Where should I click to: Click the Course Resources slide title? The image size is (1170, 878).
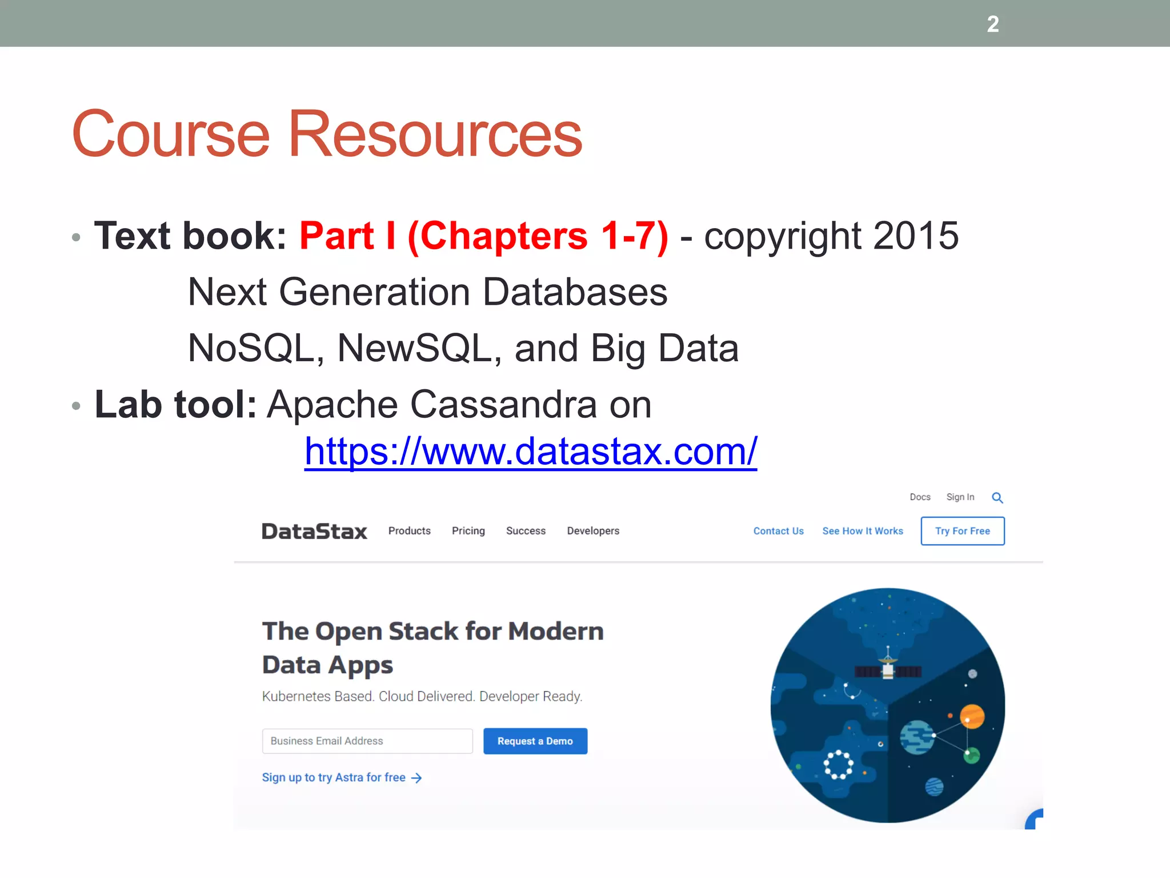(327, 134)
